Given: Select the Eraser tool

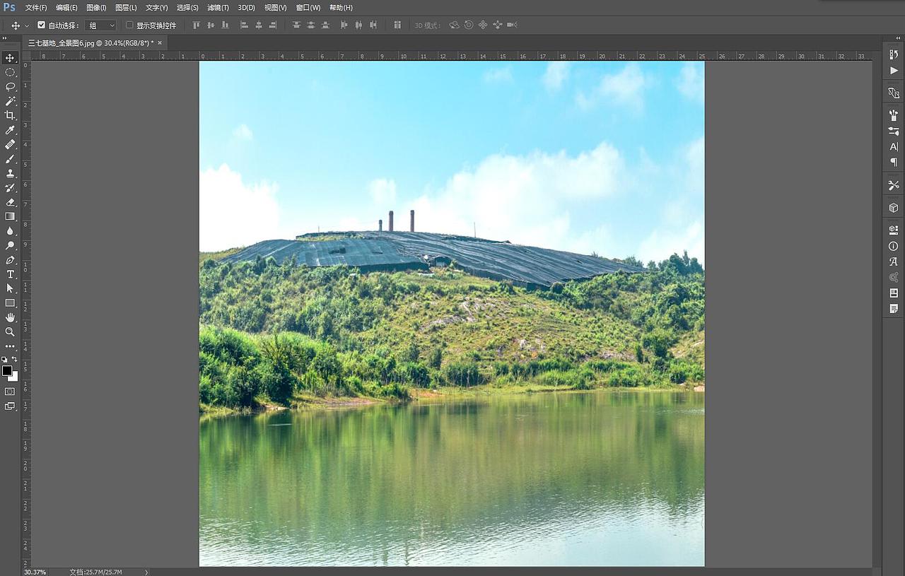Looking at the screenshot, I should coord(10,202).
